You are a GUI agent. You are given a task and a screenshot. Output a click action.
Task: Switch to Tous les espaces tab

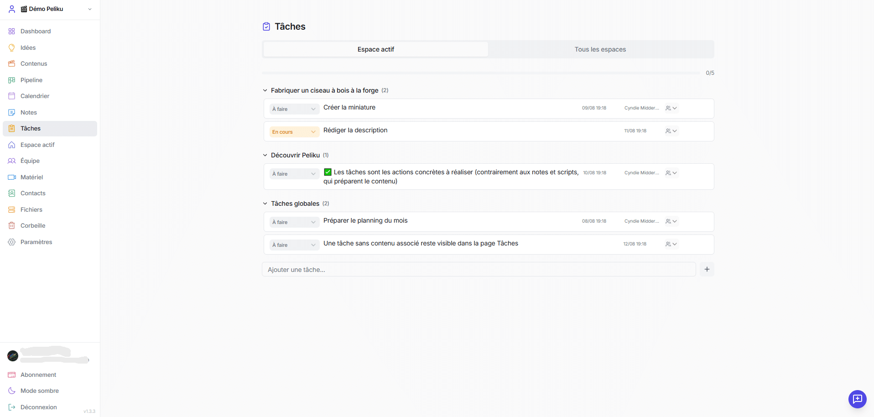pos(600,49)
